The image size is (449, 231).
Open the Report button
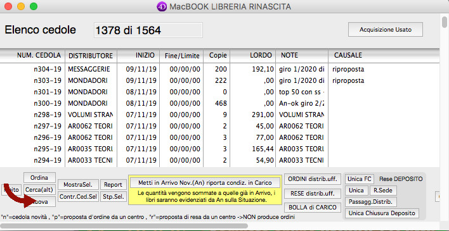113,185
